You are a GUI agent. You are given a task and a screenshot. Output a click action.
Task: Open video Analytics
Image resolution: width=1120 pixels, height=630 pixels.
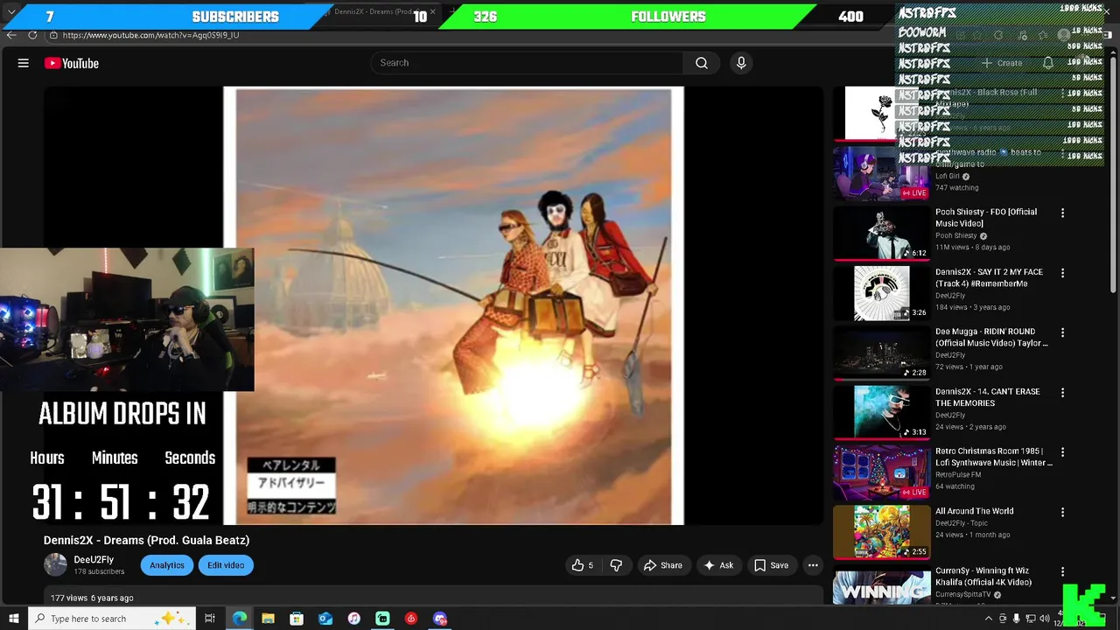coord(166,565)
